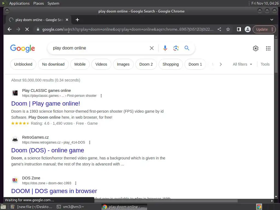Image resolution: width=280 pixels, height=210 pixels.
Task: Click the 'DOS Zone' site name
Action: click(31, 178)
